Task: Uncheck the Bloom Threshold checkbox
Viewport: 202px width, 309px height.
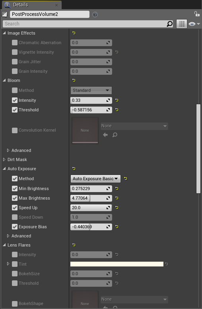Action: tap(15, 110)
